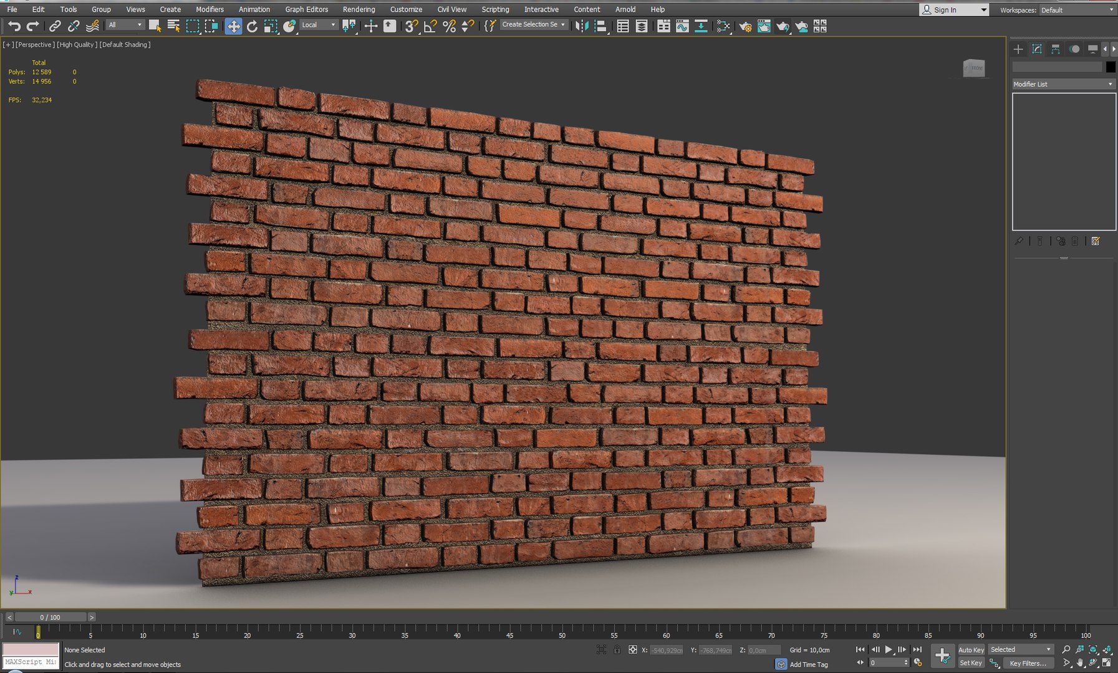Open the Graph Editors menu
The image size is (1118, 673).
306,9
